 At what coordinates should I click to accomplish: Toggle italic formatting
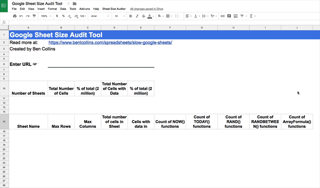tap(137, 16)
